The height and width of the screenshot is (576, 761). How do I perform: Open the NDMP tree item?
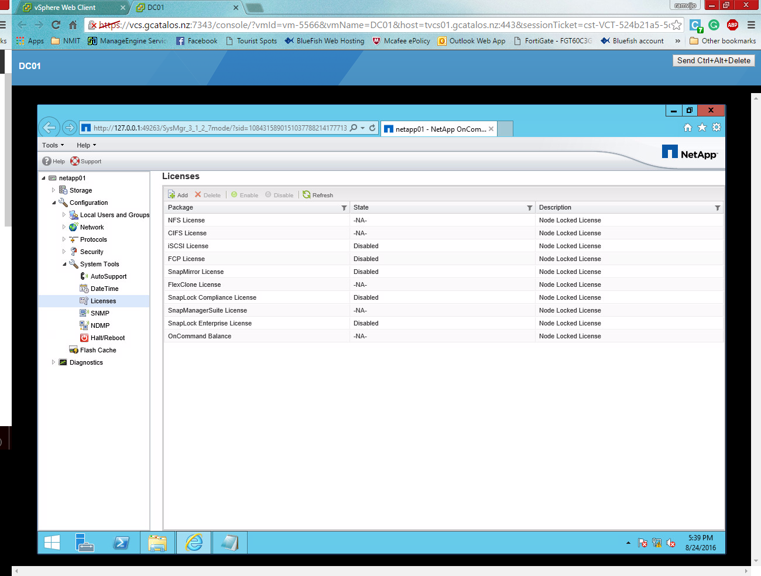100,325
